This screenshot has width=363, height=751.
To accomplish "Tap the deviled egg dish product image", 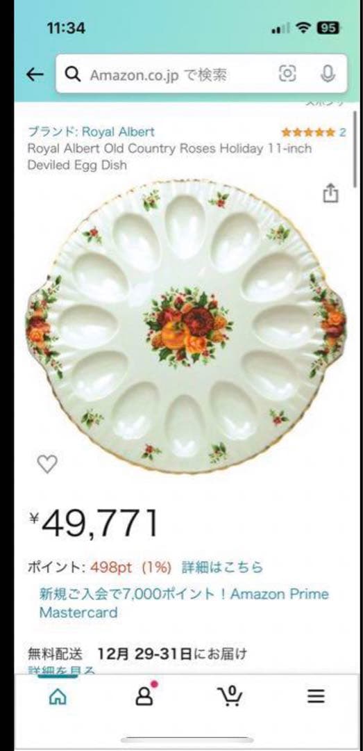I will coord(186,326).
